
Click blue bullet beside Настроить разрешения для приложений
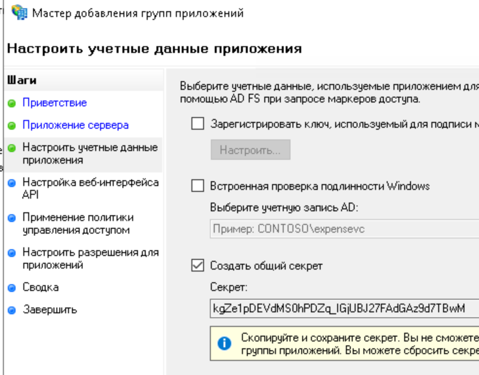point(12,253)
